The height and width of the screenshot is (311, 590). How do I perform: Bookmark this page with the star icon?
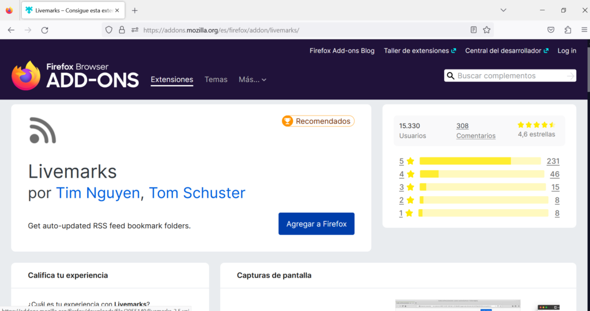point(486,30)
